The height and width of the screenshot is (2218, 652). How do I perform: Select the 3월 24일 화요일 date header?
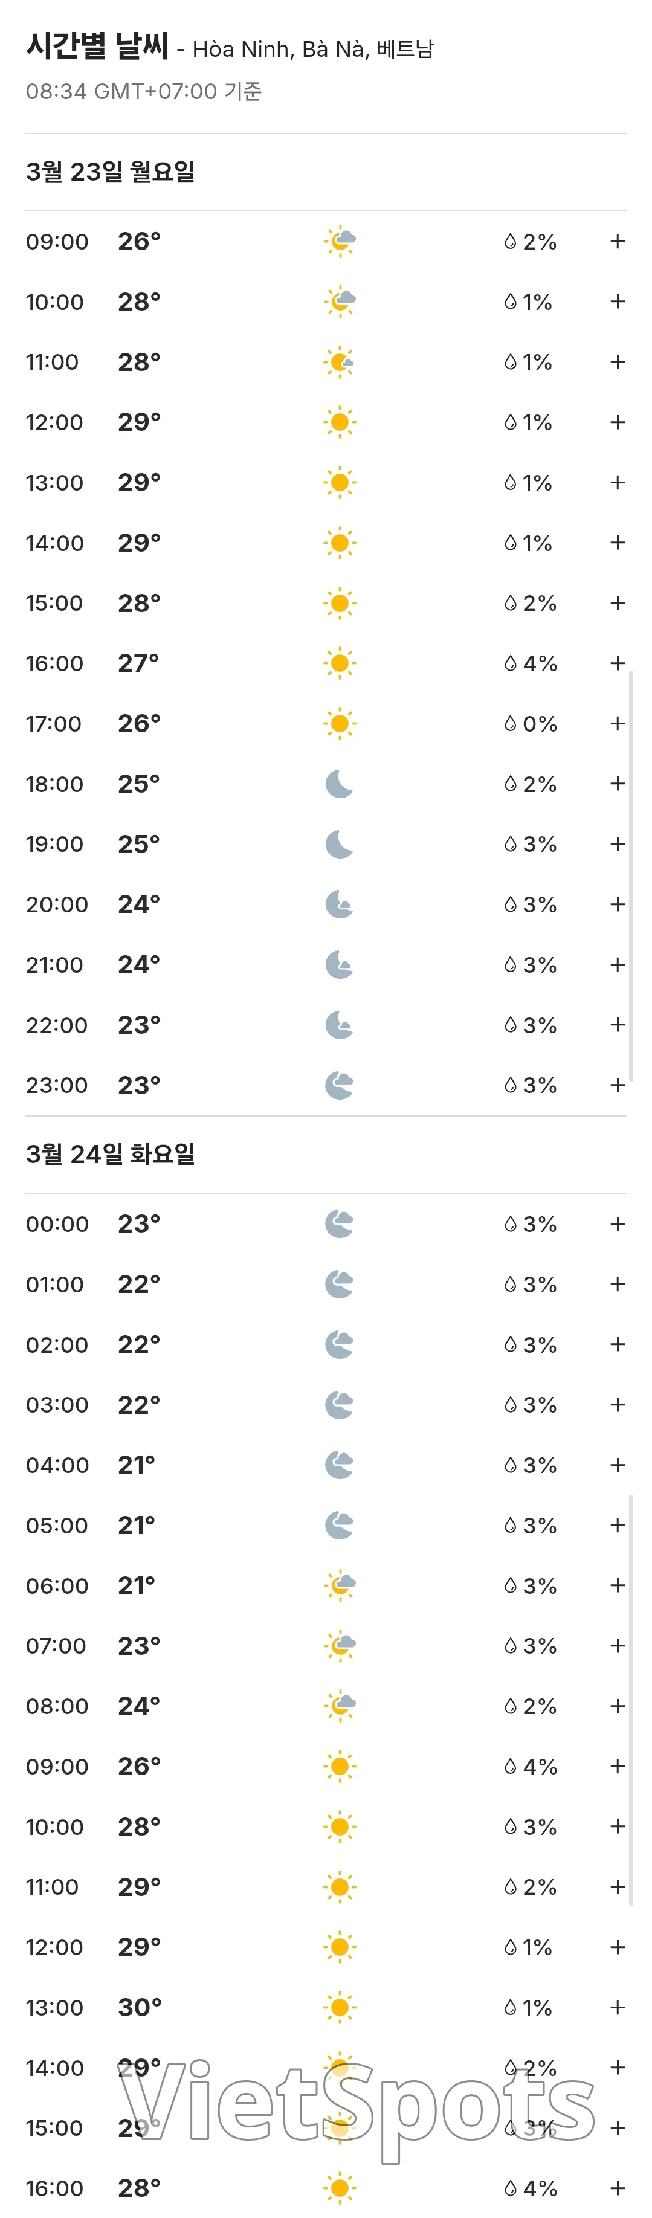click(110, 1154)
